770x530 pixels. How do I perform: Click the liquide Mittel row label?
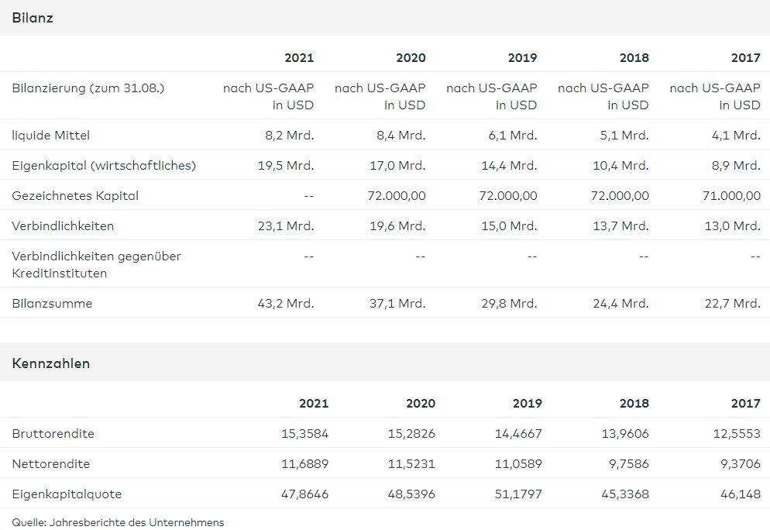[50, 135]
